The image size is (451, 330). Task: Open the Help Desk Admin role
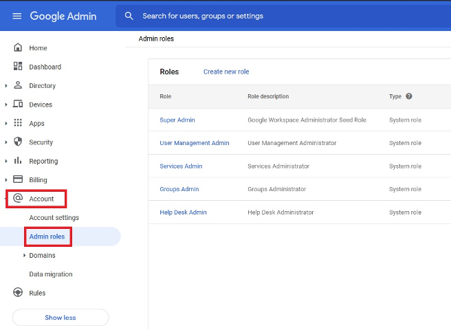coord(183,212)
